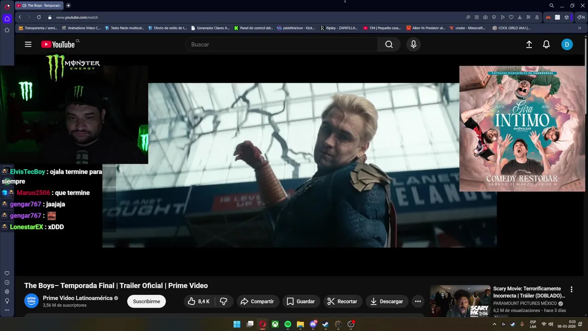The width and height of the screenshot is (588, 331).
Task: Click the YouTube search magnifier button
Action: (389, 45)
